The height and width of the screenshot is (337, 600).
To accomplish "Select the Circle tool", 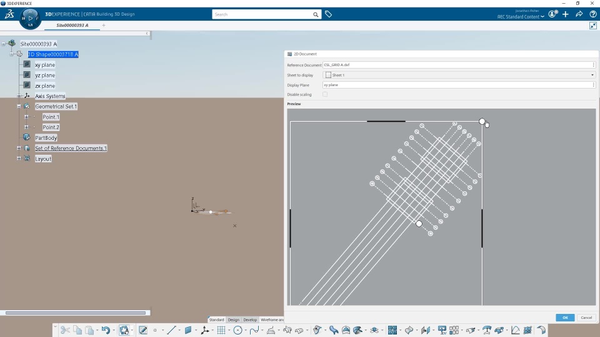I will click(x=237, y=330).
